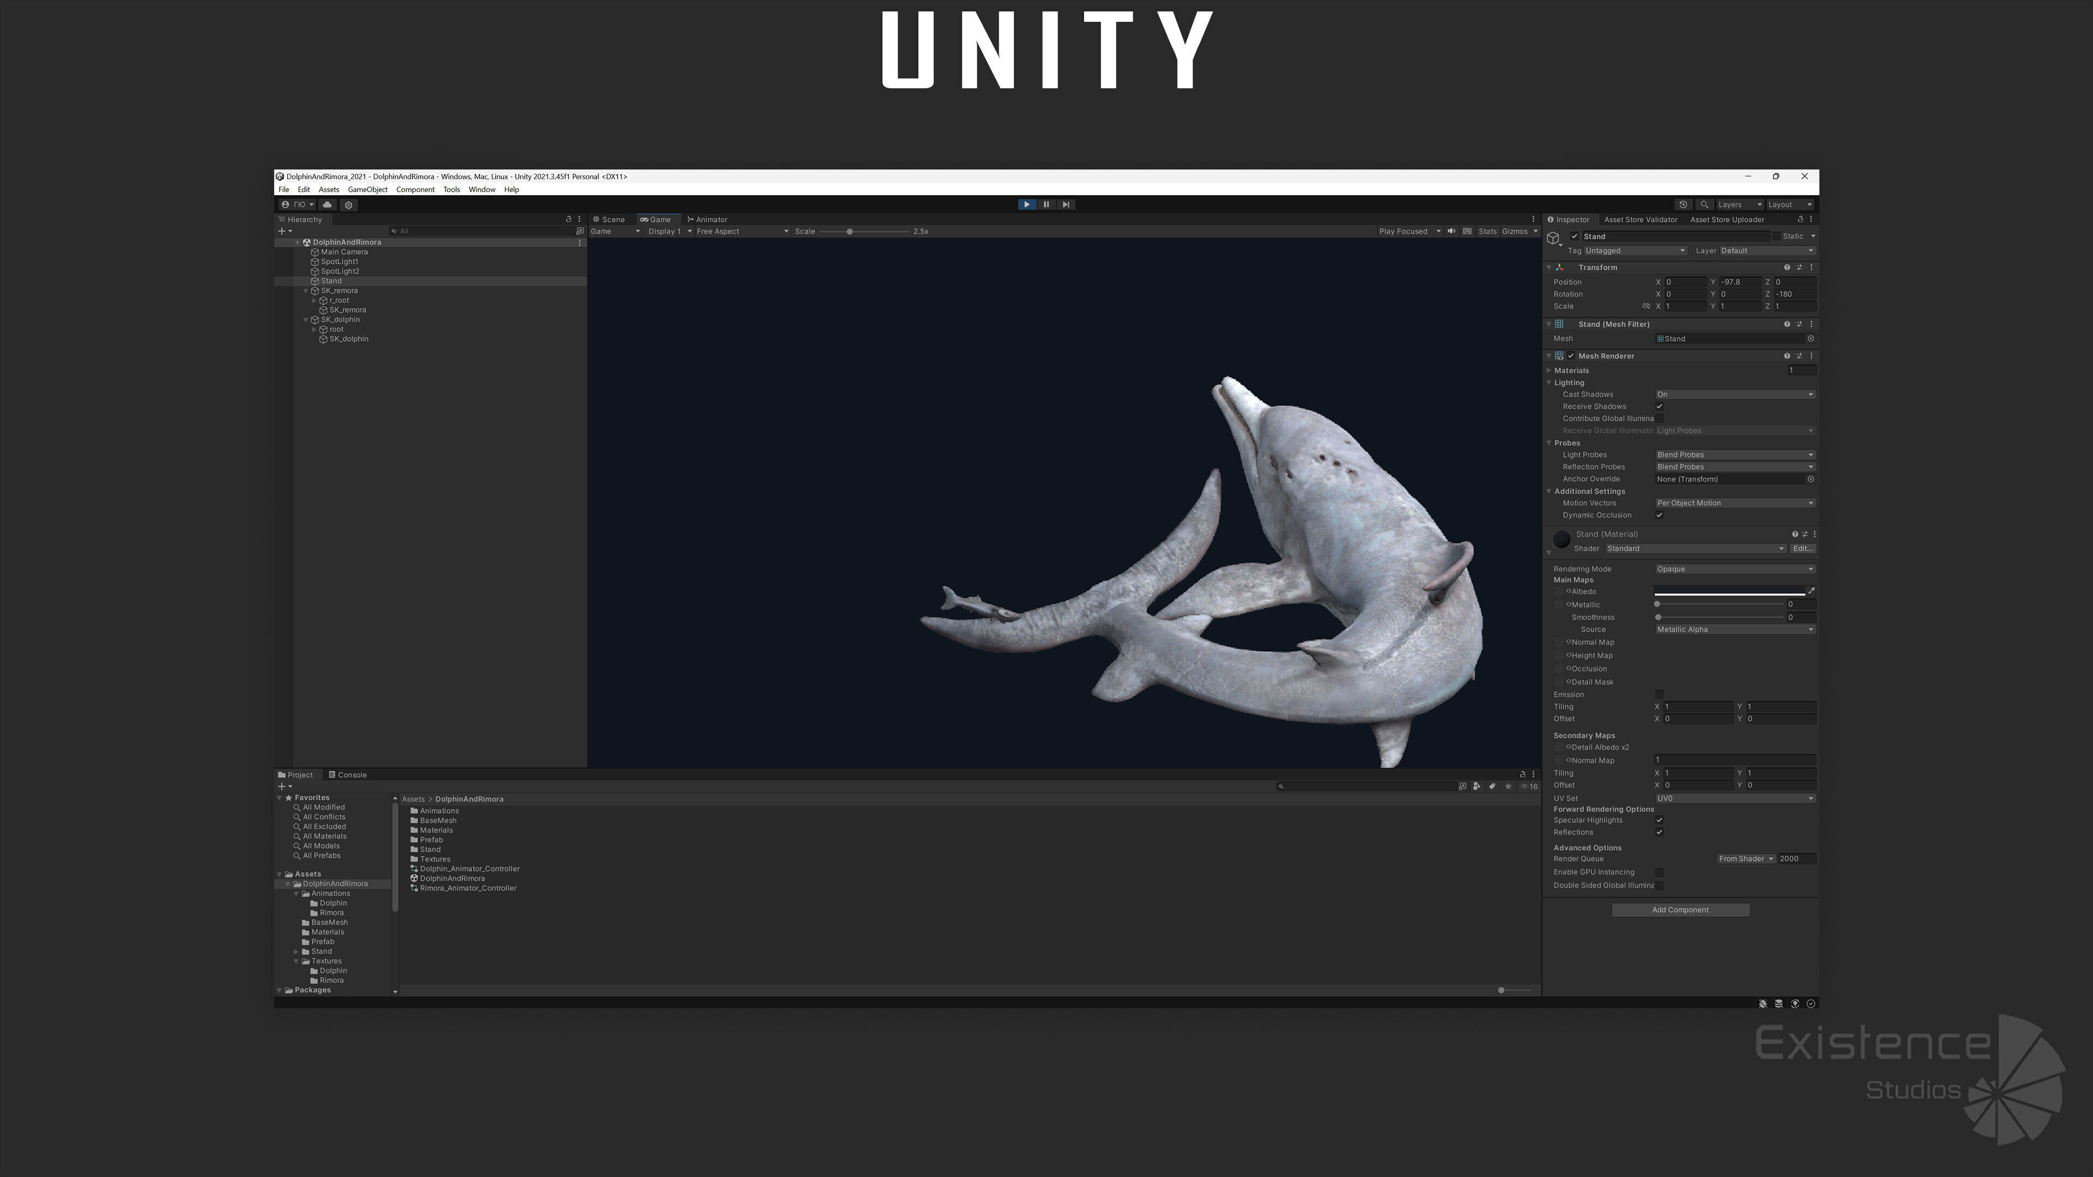Click the Step frame button

pos(1066,205)
